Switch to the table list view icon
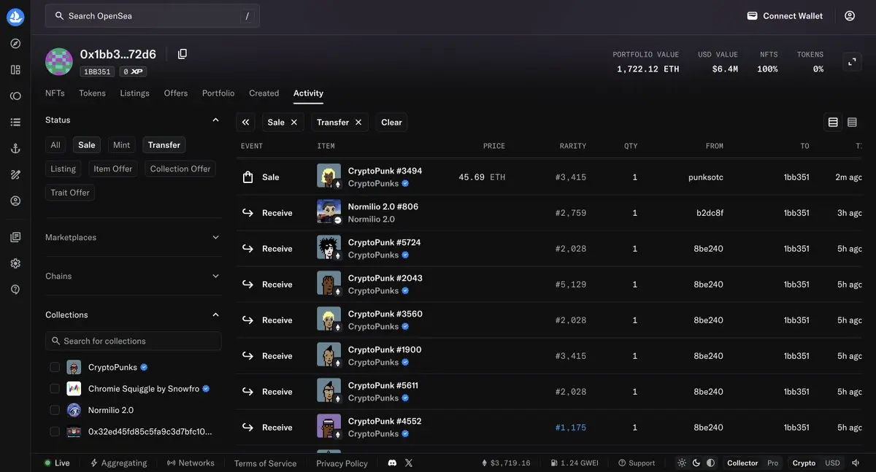The height and width of the screenshot is (472, 876). (x=833, y=123)
